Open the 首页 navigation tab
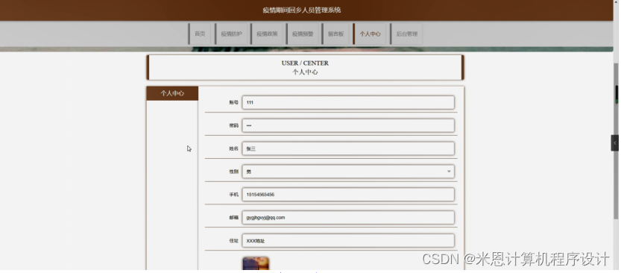621x273 pixels. pos(200,34)
